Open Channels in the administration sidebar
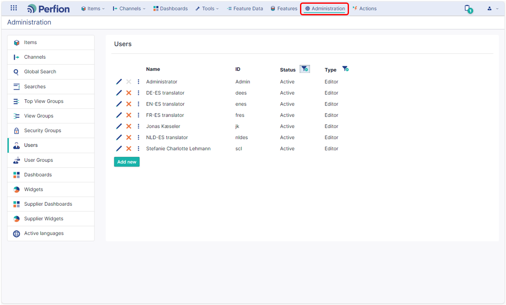This screenshot has width=506, height=305. [x=51, y=57]
